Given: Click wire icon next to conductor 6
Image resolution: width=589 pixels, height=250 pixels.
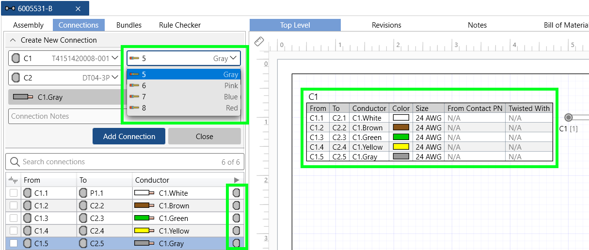Looking at the screenshot, I should (135, 86).
